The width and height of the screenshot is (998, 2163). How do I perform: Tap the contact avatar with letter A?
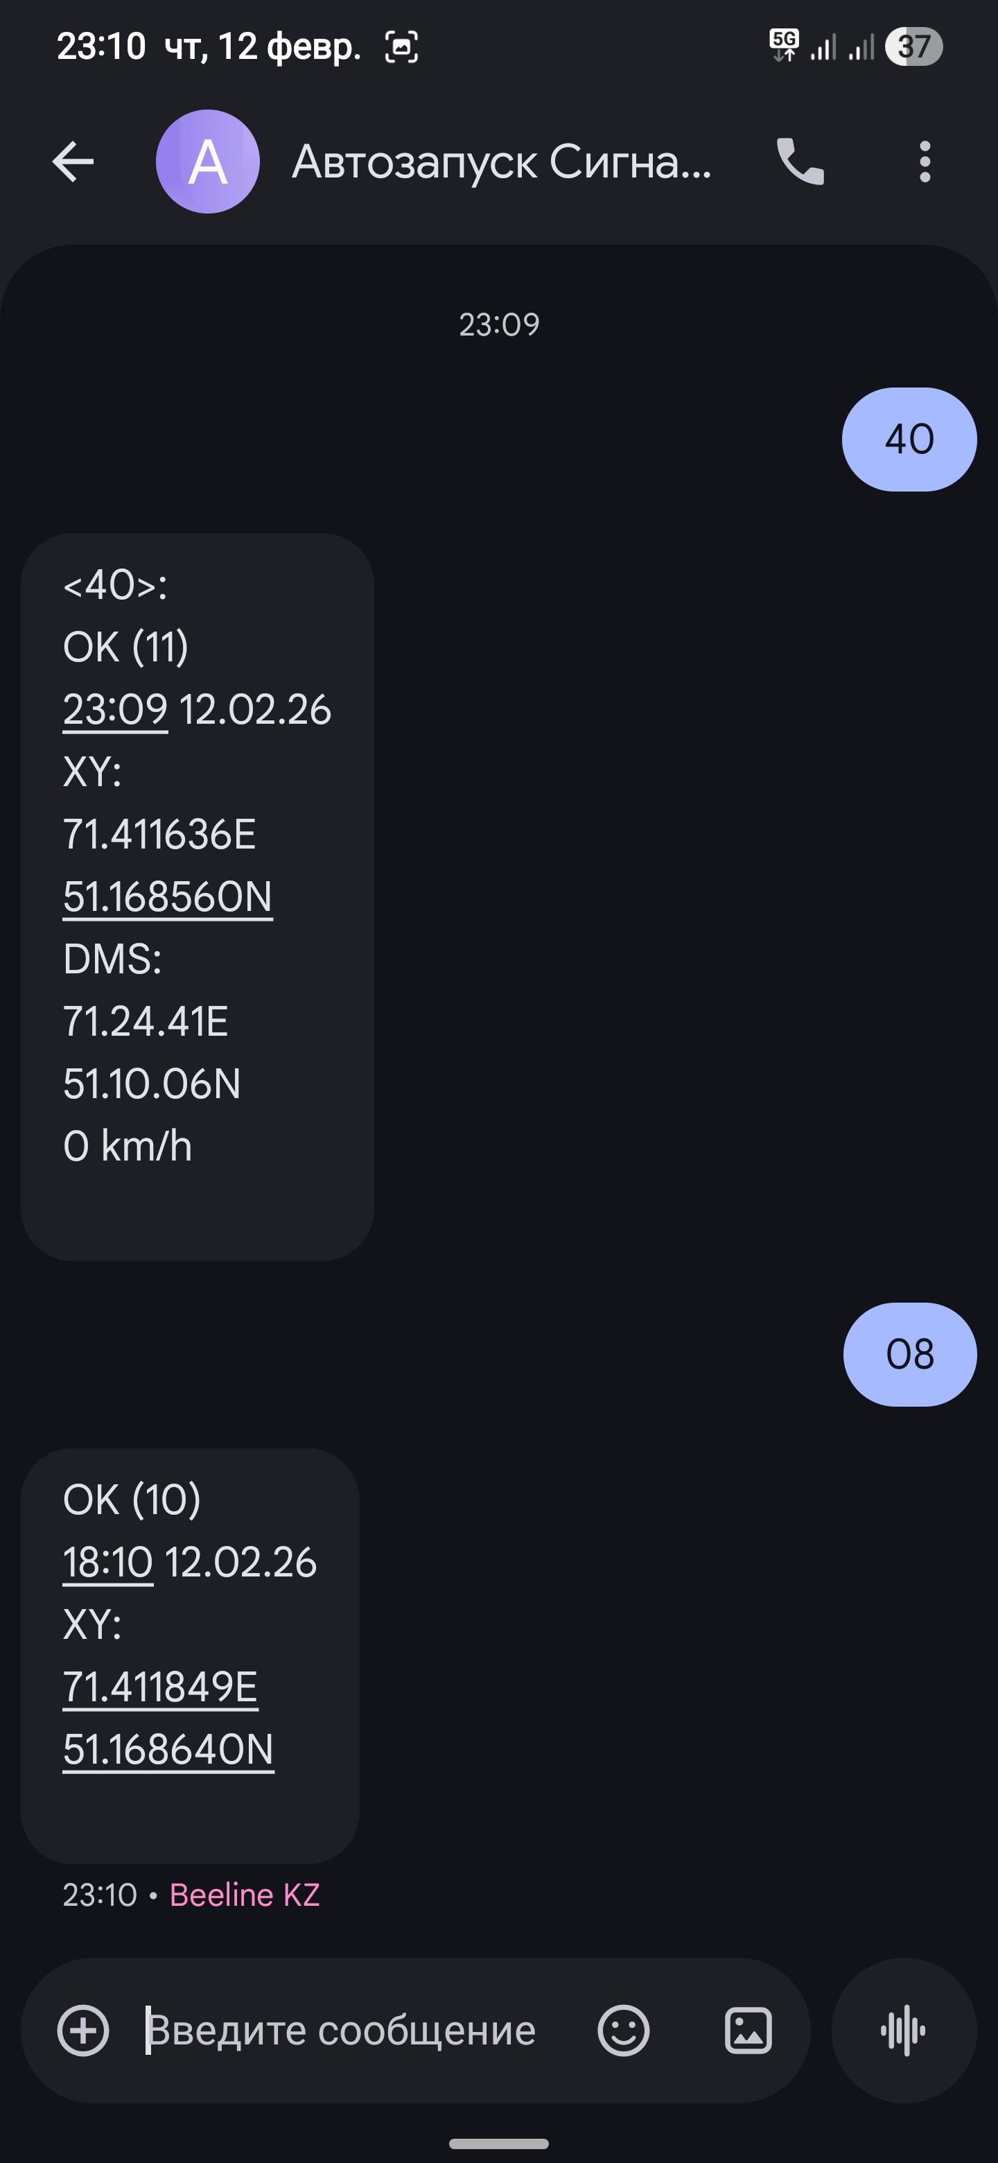coord(207,162)
